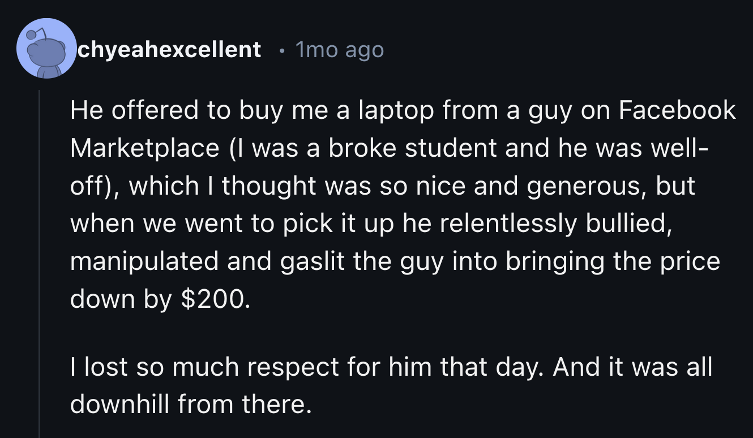Screen dimensions: 753x438
Task: Click the word "Facebook" in the comment
Action: click(677, 110)
